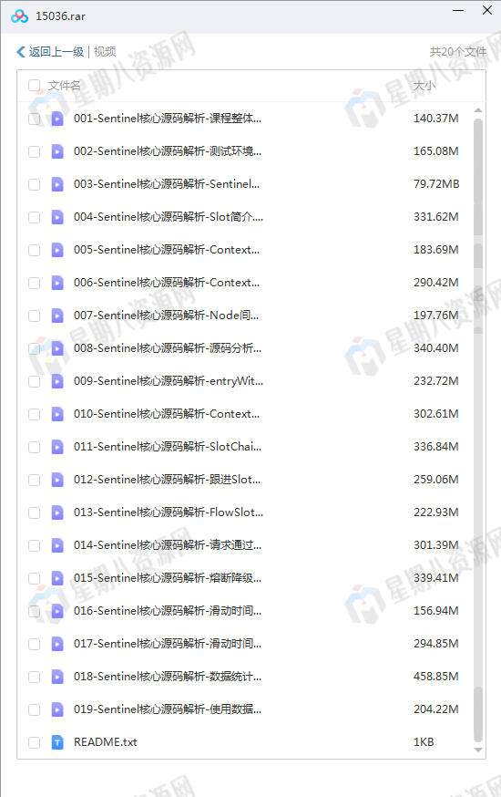Image resolution: width=501 pixels, height=797 pixels.
Task: Click text file icon of README.txt
Action: click(x=57, y=742)
